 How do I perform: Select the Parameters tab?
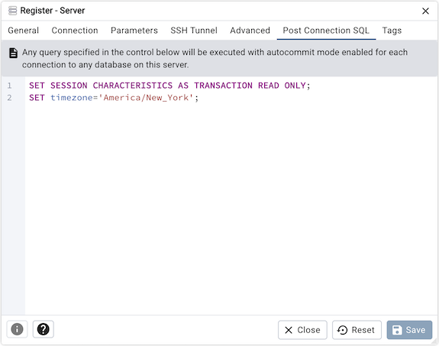134,31
